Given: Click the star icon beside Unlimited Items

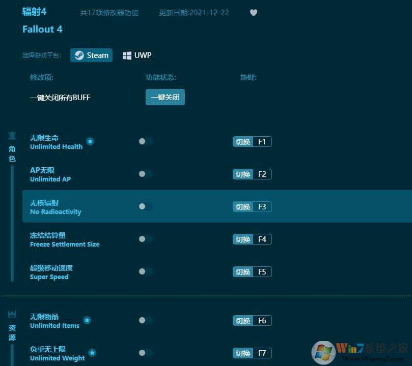Looking at the screenshot, I should (87, 320).
